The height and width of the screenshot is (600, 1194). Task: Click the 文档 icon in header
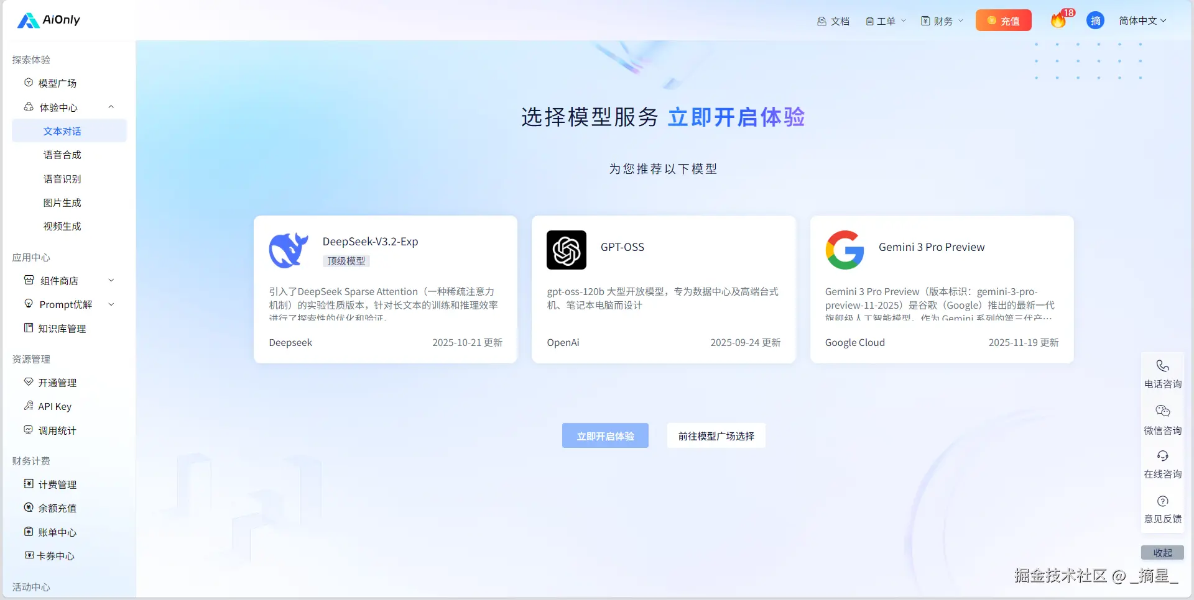(x=821, y=21)
